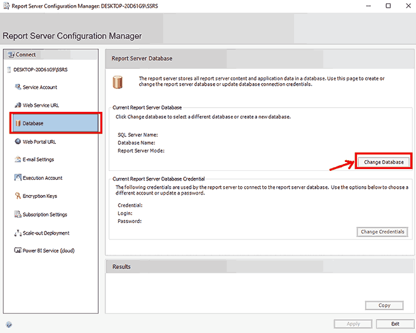Open the Web Service URL page
The height and width of the screenshot is (333, 416).
41,105
